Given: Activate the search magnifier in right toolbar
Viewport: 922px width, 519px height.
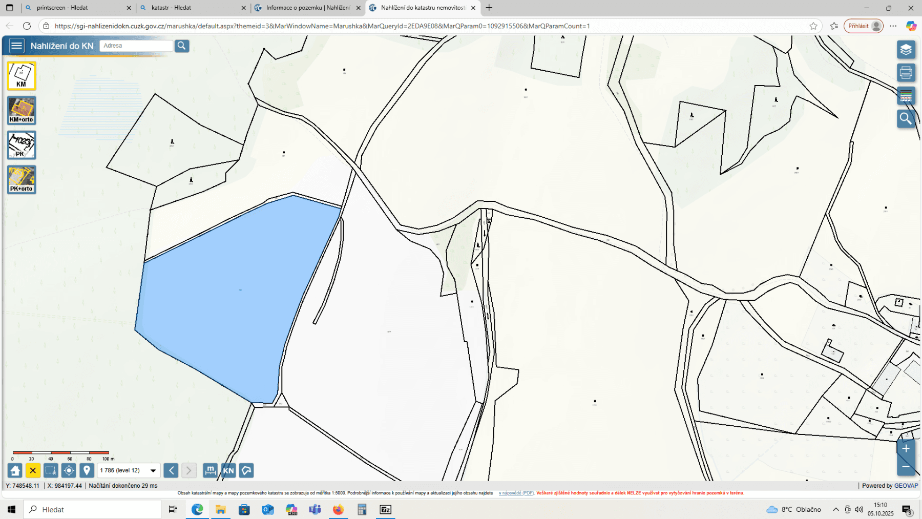Looking at the screenshot, I should (906, 118).
